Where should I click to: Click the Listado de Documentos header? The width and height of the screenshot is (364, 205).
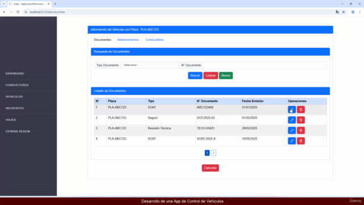pyautogui.click(x=210, y=91)
